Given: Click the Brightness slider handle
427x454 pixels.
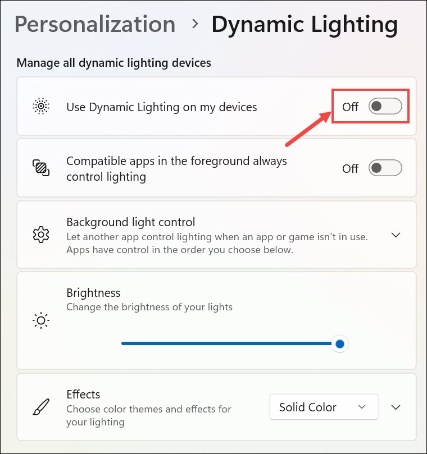Looking at the screenshot, I should click(339, 343).
